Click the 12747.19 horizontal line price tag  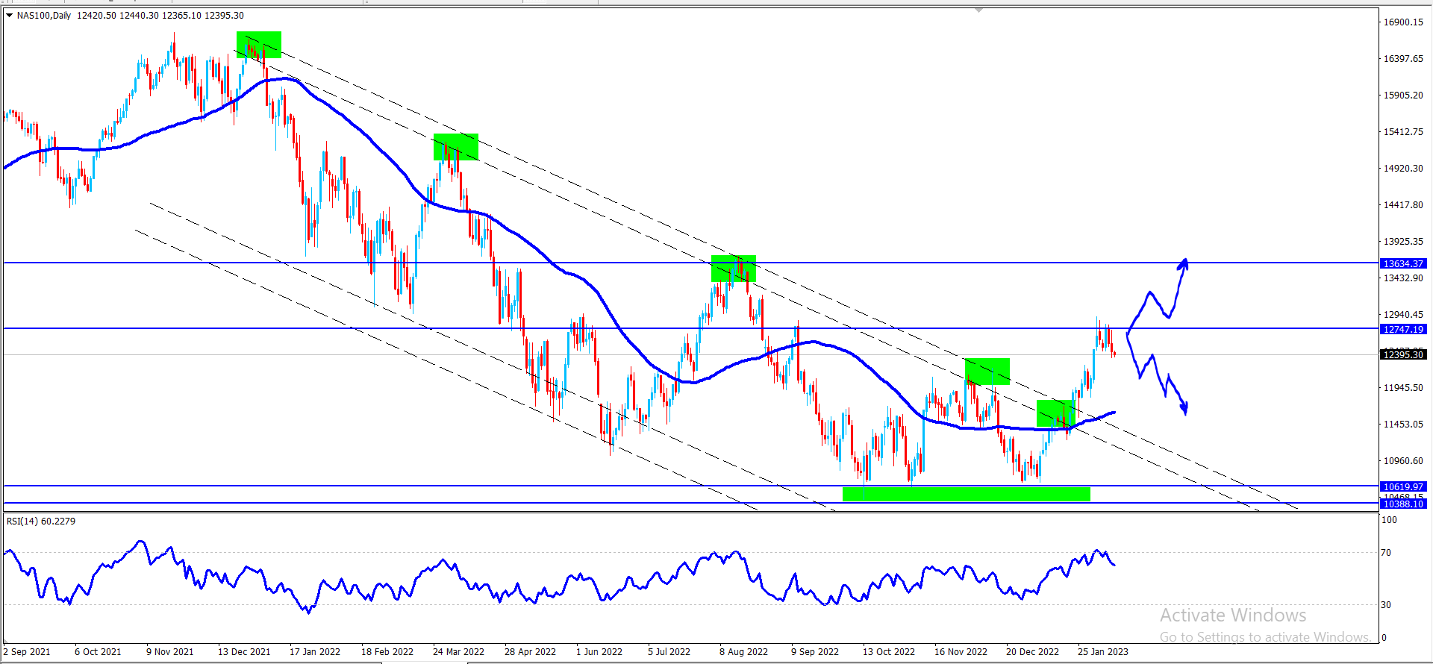[x=1403, y=329]
